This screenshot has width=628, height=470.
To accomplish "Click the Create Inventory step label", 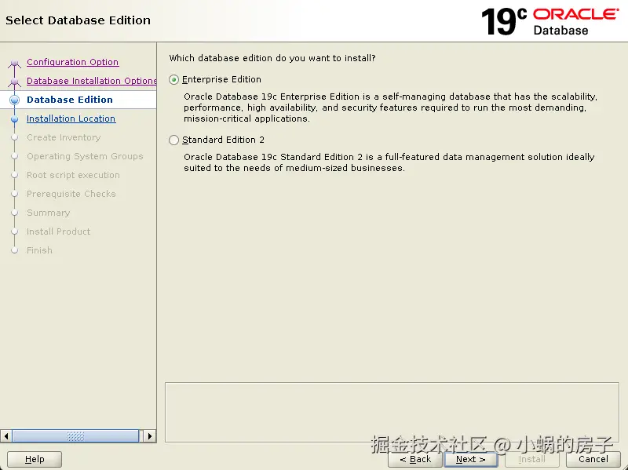I will point(64,137).
